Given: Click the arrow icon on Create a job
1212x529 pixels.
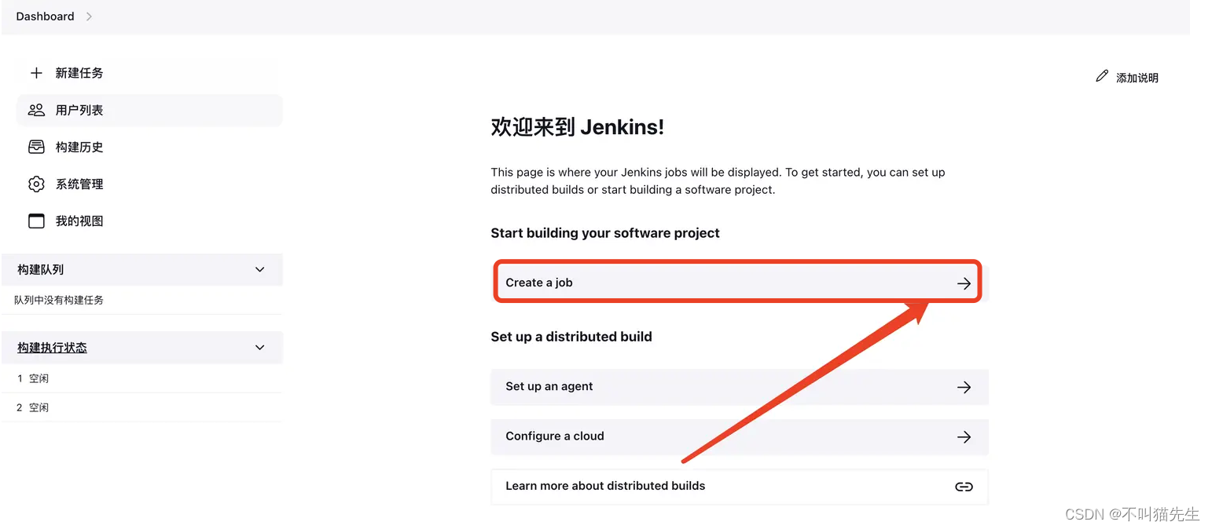Looking at the screenshot, I should click(964, 283).
